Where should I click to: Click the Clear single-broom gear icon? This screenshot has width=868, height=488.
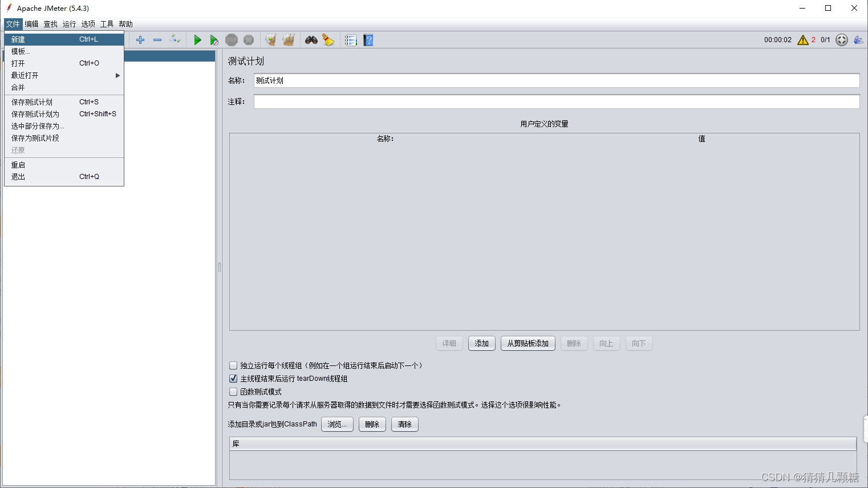[x=271, y=40]
